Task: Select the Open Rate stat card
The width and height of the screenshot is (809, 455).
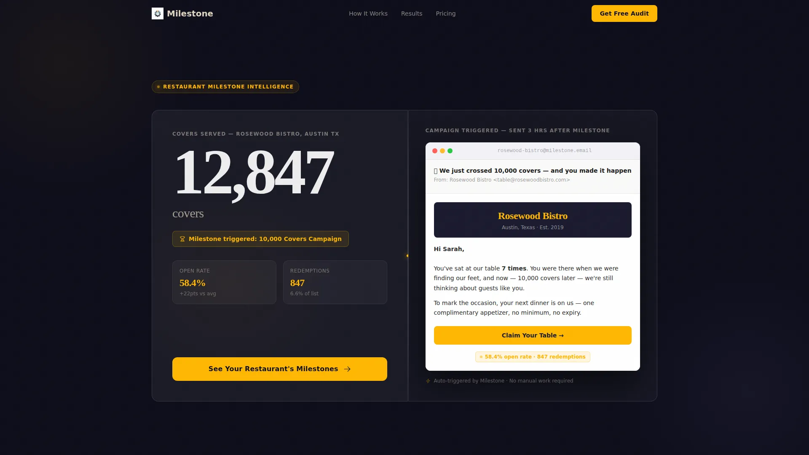Action: 224,282
